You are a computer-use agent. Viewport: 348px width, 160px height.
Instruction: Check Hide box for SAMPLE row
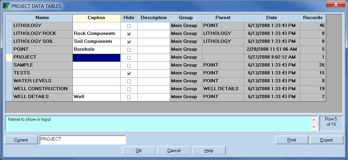[129, 66]
